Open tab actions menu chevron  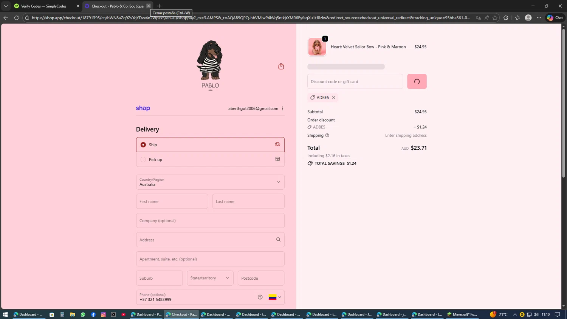click(6, 6)
